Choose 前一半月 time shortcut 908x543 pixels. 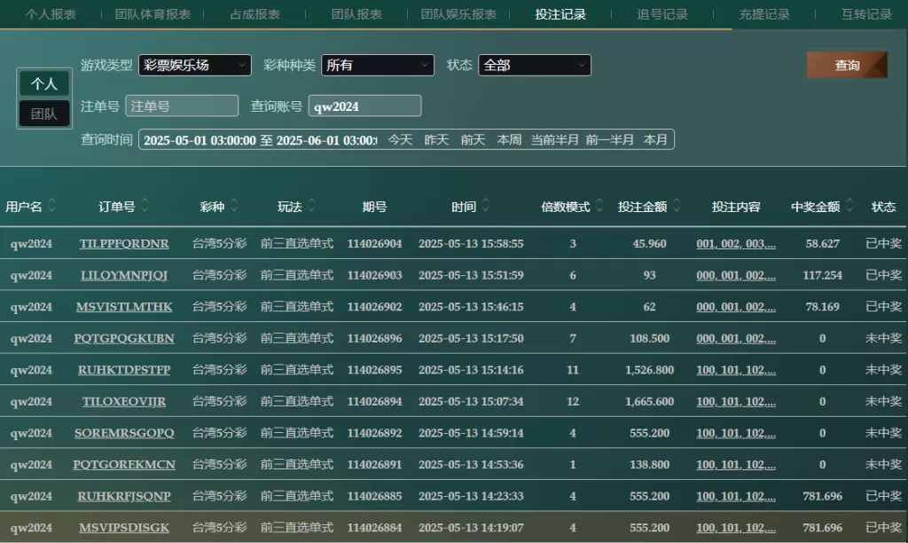click(x=610, y=139)
